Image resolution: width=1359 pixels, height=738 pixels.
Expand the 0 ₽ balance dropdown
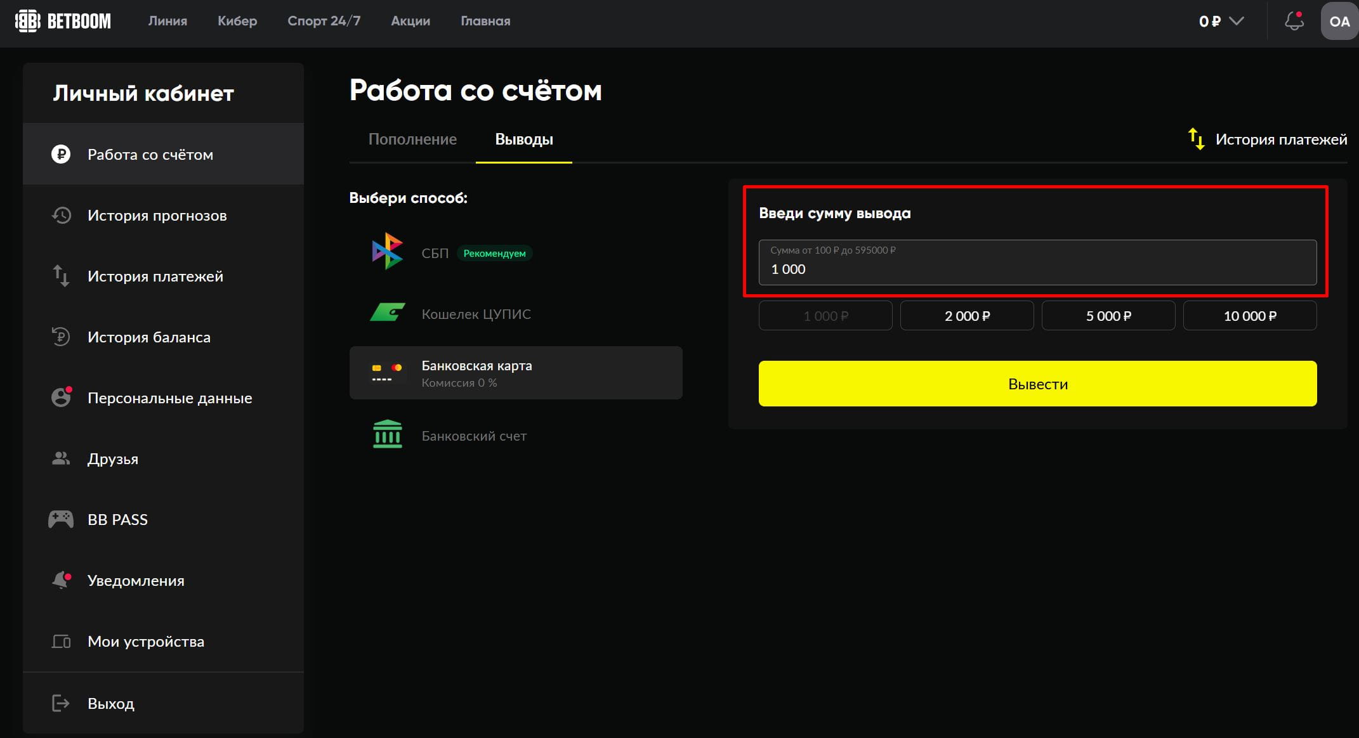point(1221,21)
